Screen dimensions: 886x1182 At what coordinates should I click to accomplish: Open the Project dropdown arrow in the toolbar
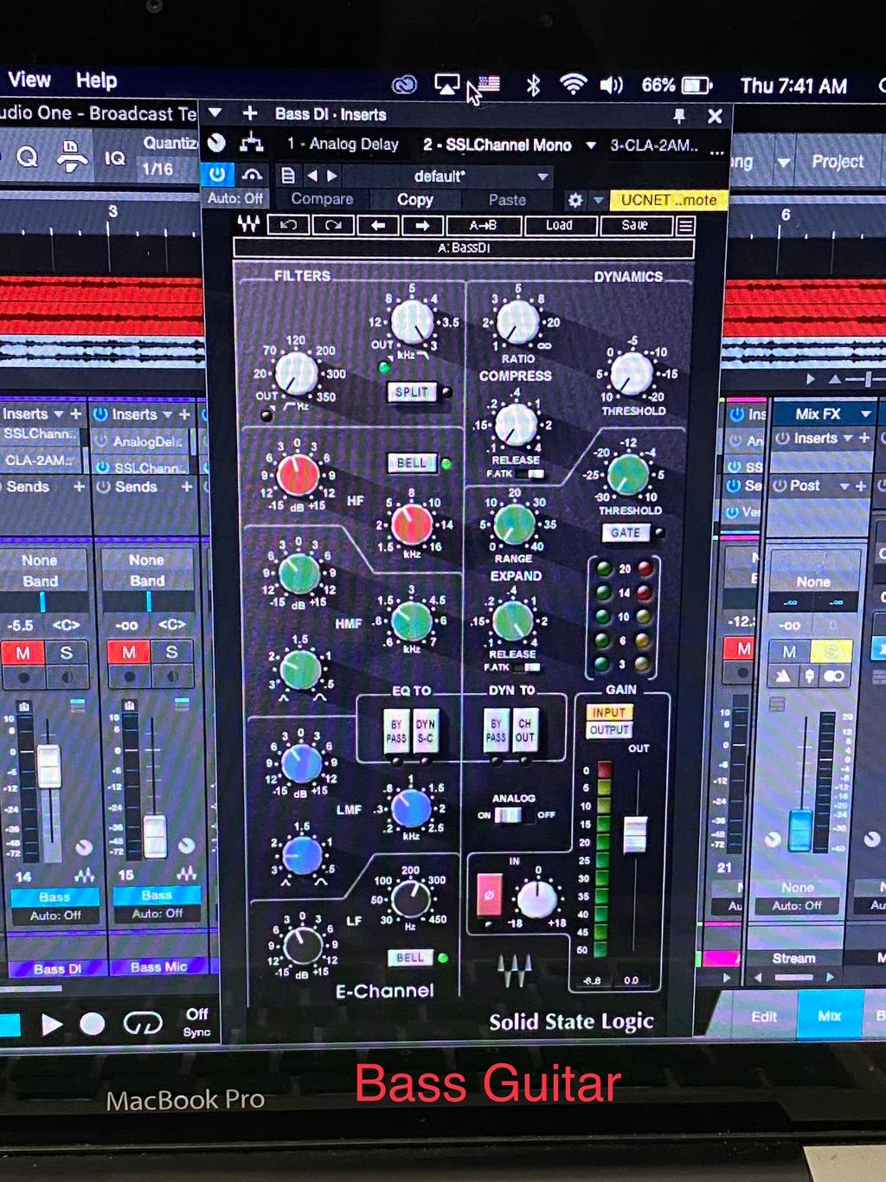[x=783, y=162]
